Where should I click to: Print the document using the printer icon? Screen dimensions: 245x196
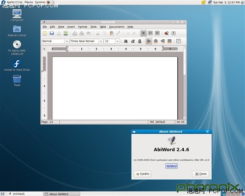tap(74, 33)
